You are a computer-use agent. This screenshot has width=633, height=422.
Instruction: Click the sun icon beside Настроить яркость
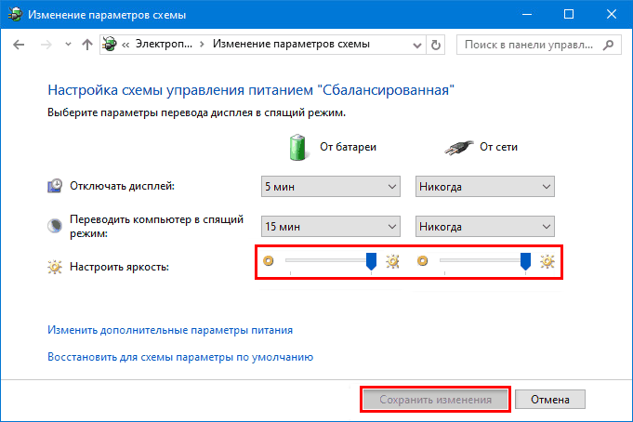click(55, 267)
